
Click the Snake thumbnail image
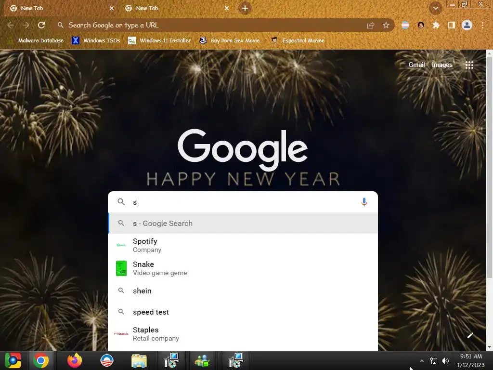121,268
